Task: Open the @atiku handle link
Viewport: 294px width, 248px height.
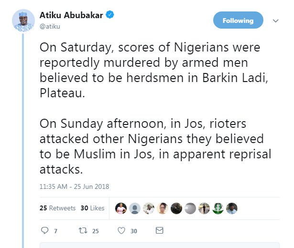Action: [x=49, y=26]
